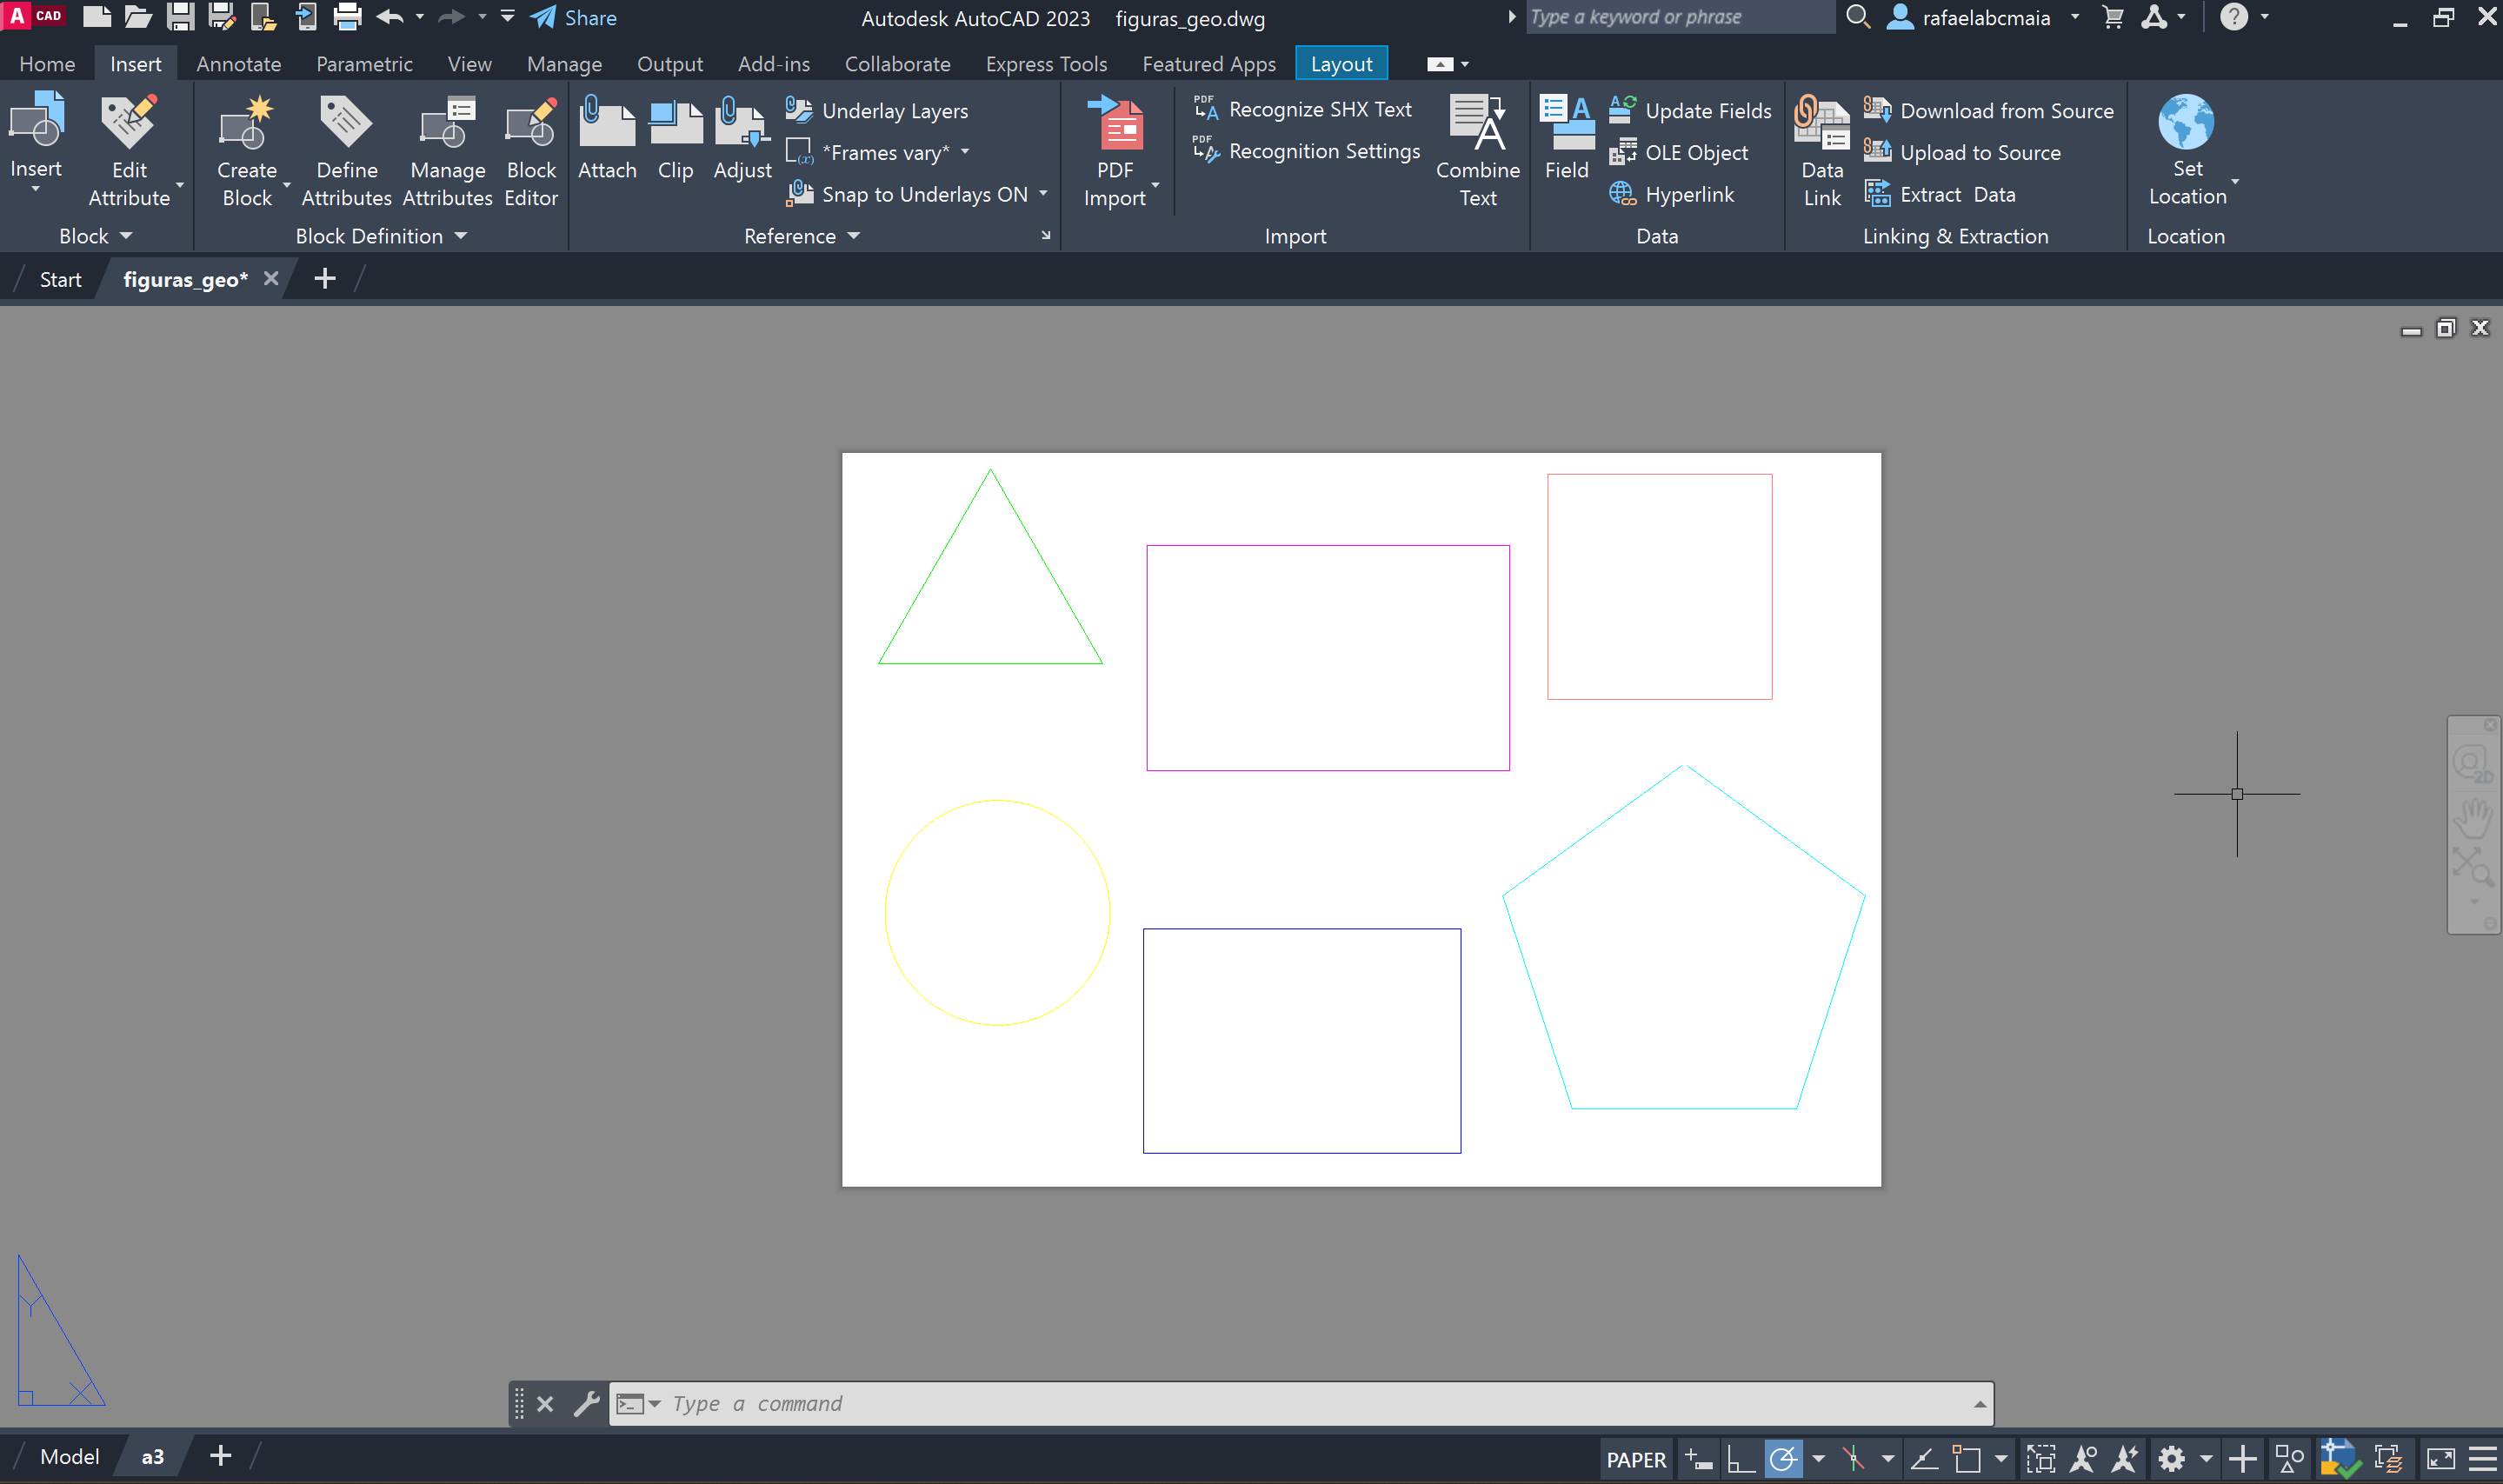
Task: Switch PAPER space toggle to model
Action: (x=1635, y=1459)
